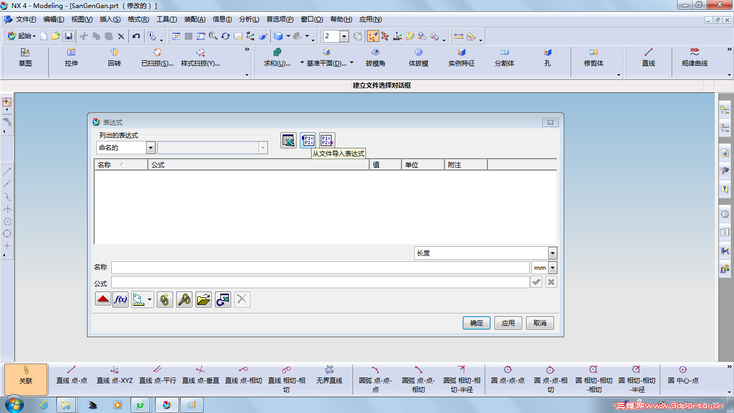Viewport: 734px width, 413px height.
Task: Click the 确定 OK button
Action: tap(477, 323)
